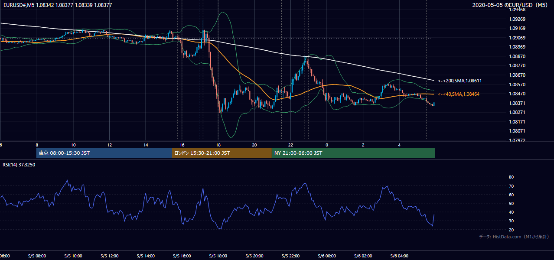Click hour mark 16 under price chart
The width and height of the screenshot is (554, 260).
click(x=182, y=145)
